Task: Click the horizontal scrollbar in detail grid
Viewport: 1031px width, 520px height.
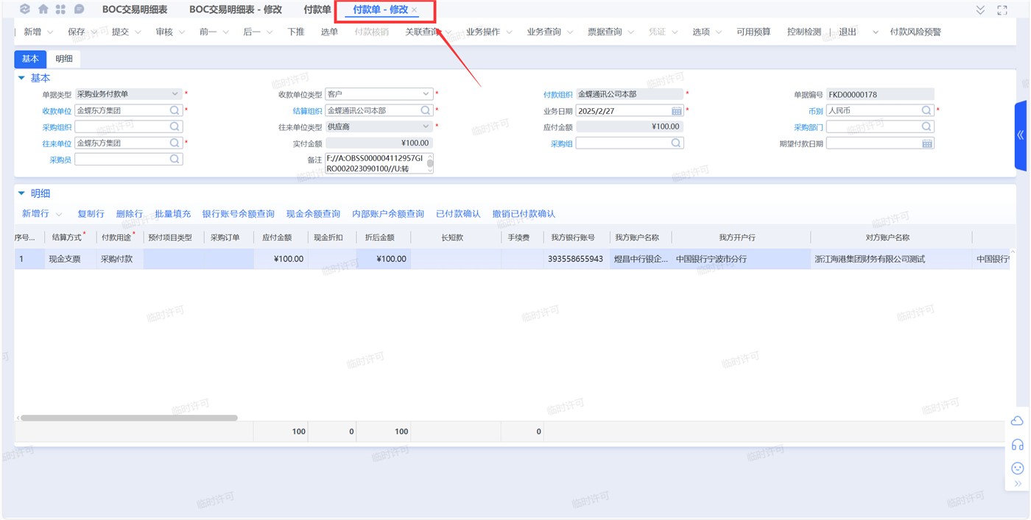Action: coord(129,418)
